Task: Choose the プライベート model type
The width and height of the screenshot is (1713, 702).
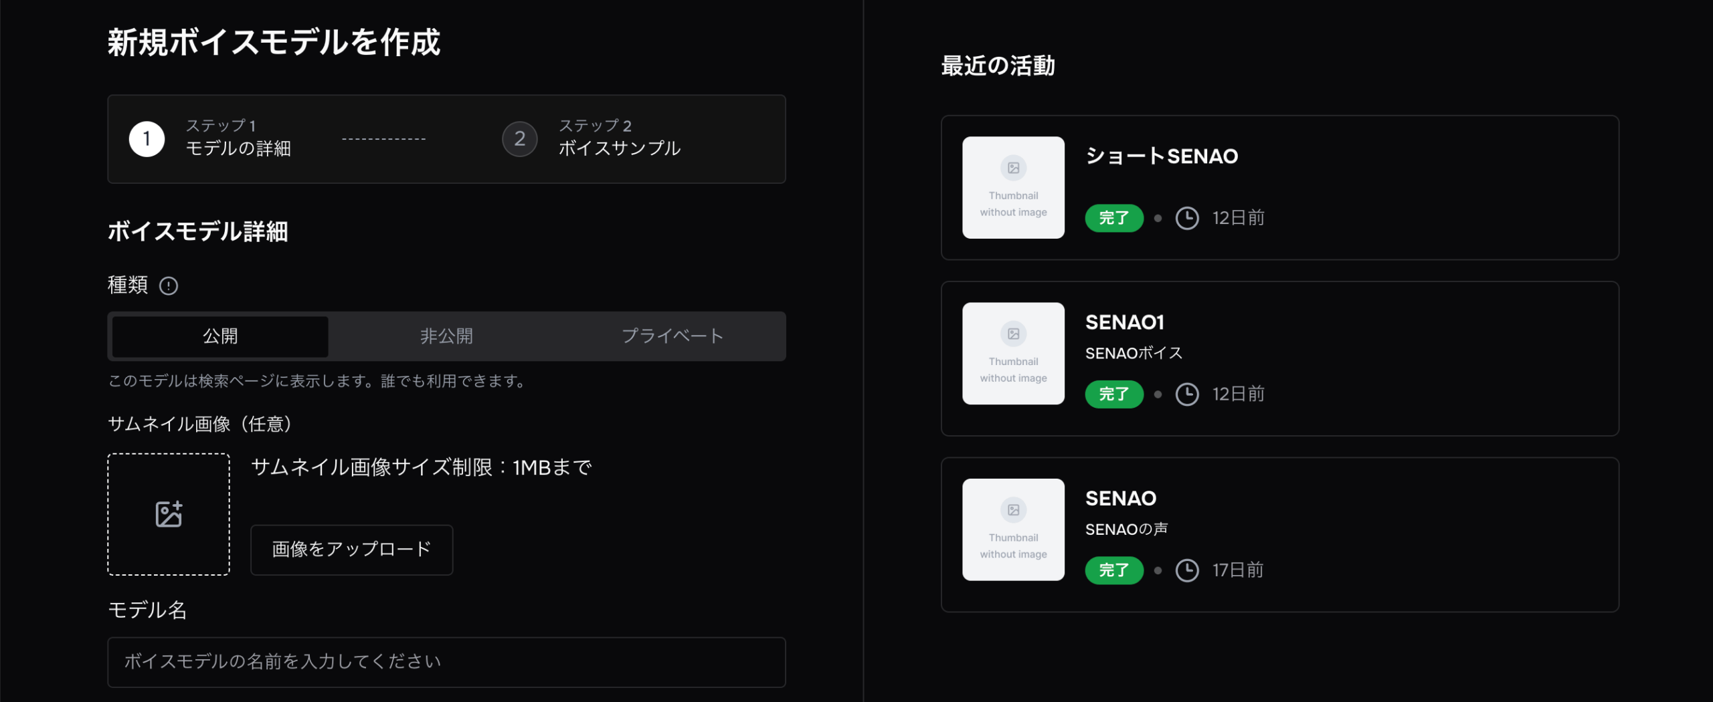Action: click(x=672, y=336)
